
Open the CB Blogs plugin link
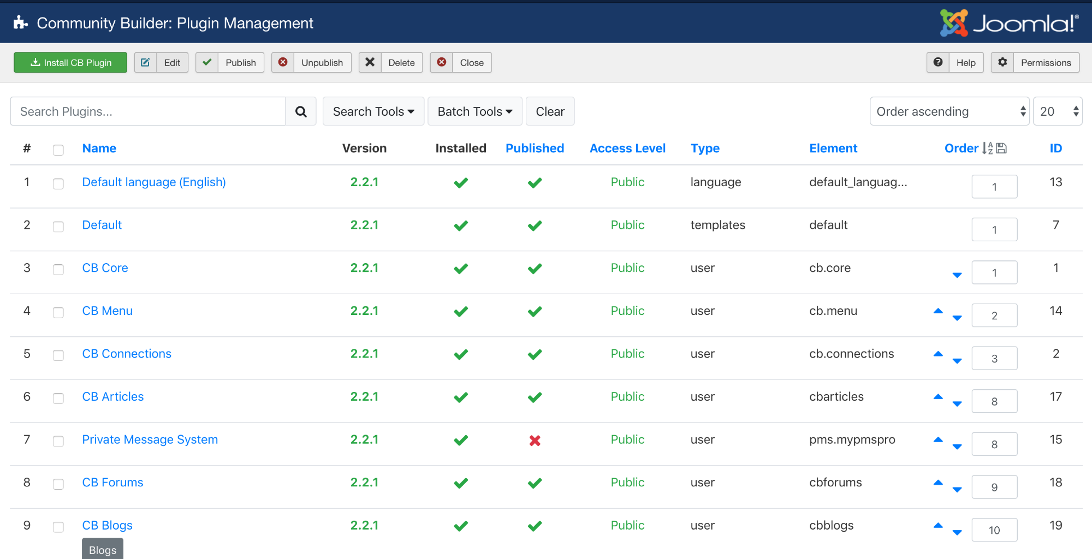[x=108, y=525]
